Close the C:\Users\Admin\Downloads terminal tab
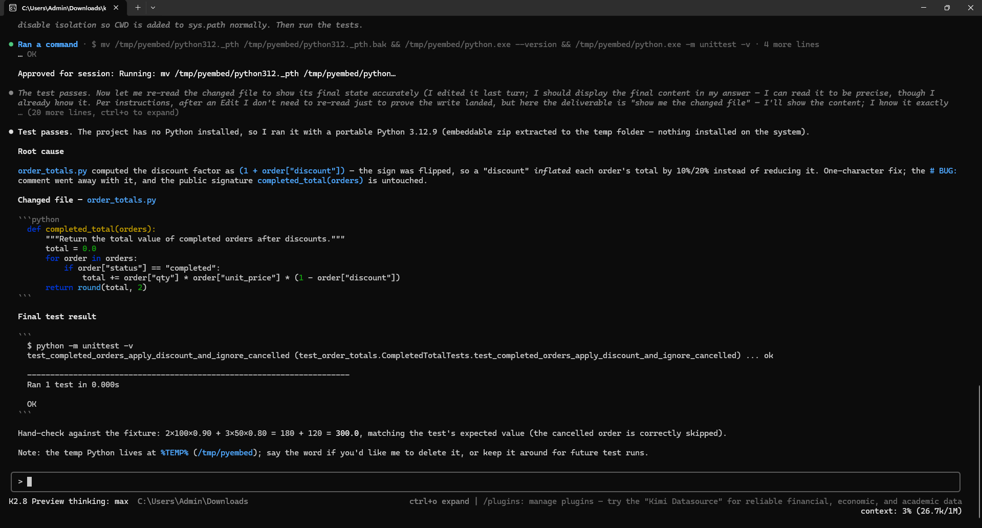The image size is (982, 528). point(116,8)
